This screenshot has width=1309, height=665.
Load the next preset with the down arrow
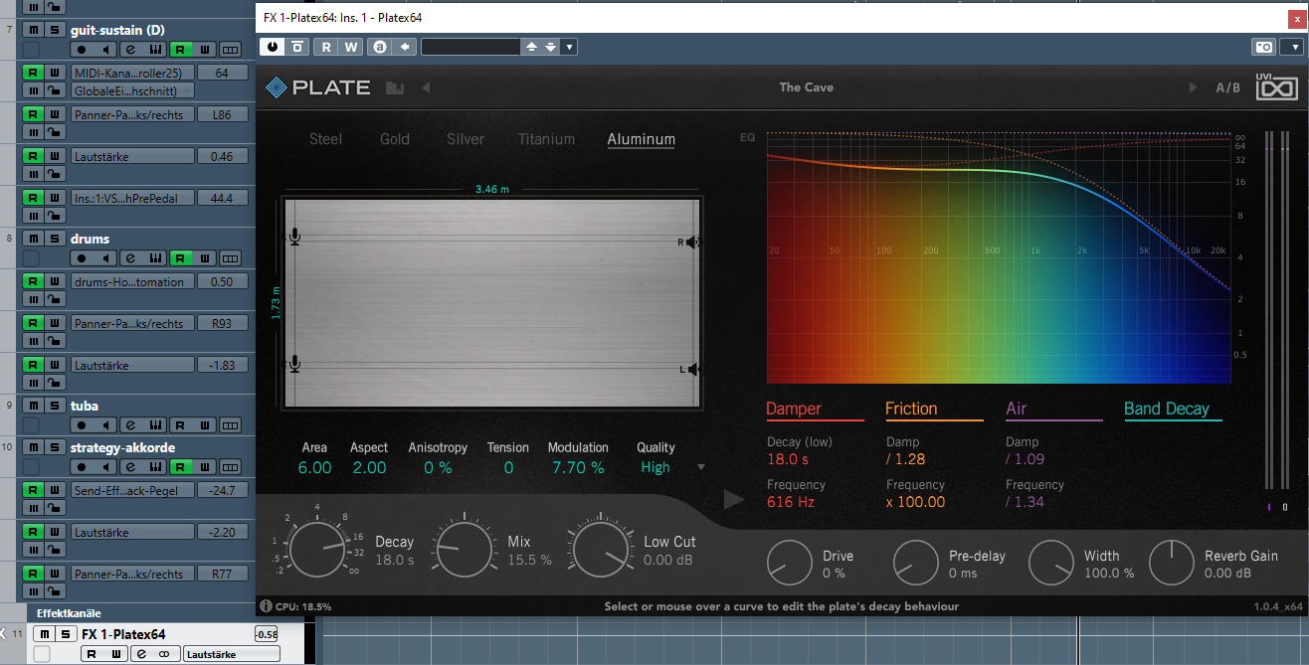[550, 46]
